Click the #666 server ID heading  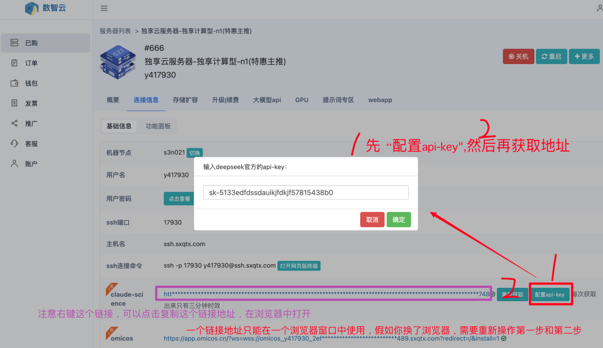point(154,48)
